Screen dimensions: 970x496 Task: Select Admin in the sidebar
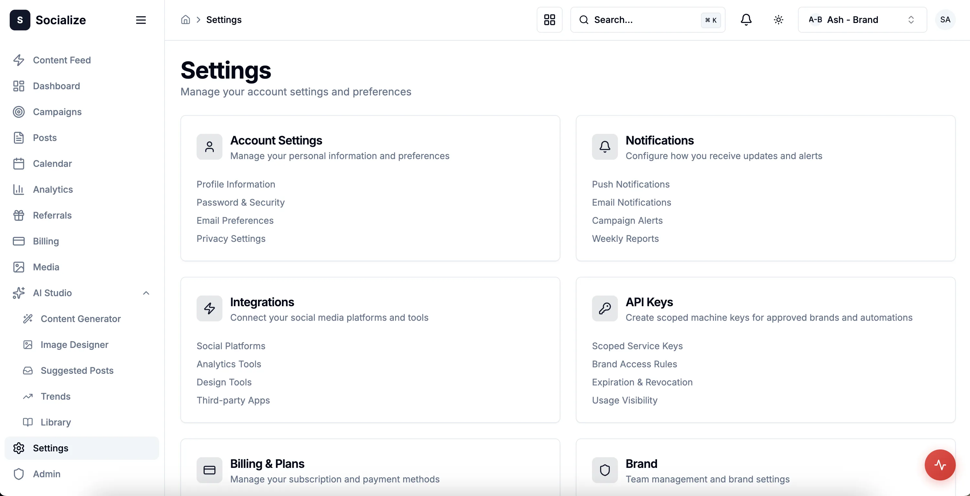coord(47,474)
